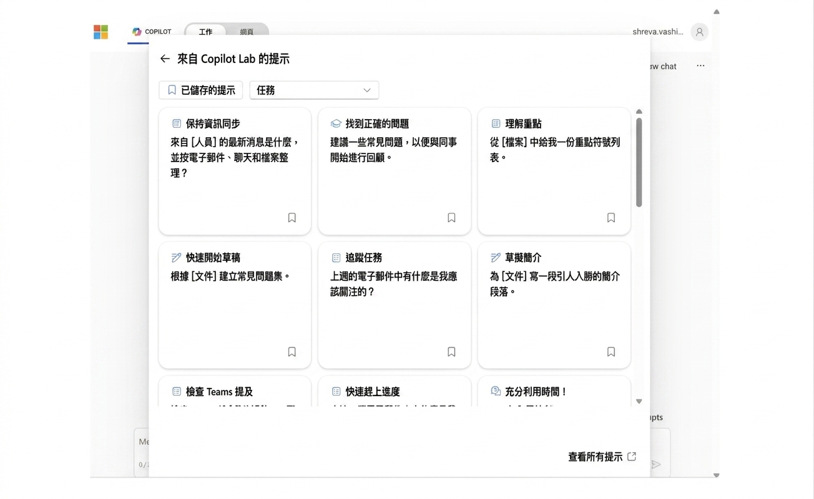
Task: Bookmark the 追蹤任務 prompt card
Action: click(451, 352)
